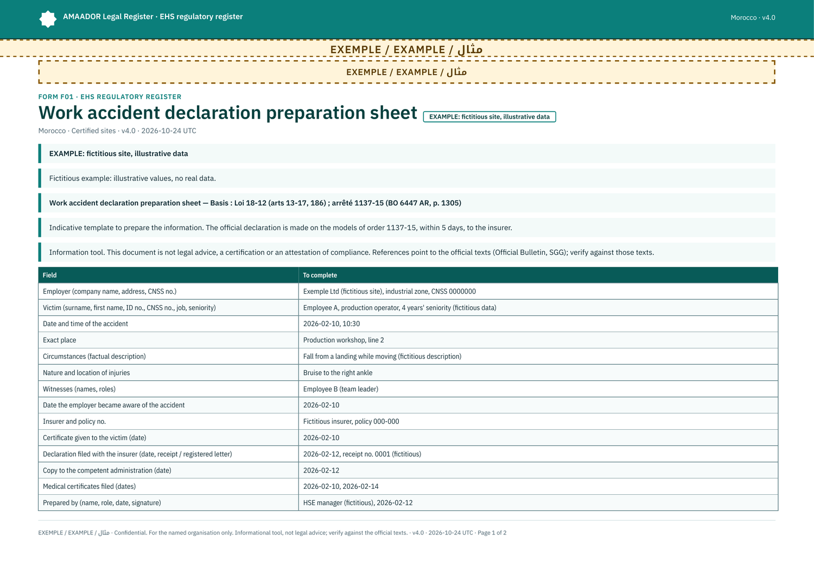This screenshot has height=575, width=814.
Task: Click the '2026-02-12, receipt no. 0001 (fictitious)' value
Action: (x=538, y=454)
